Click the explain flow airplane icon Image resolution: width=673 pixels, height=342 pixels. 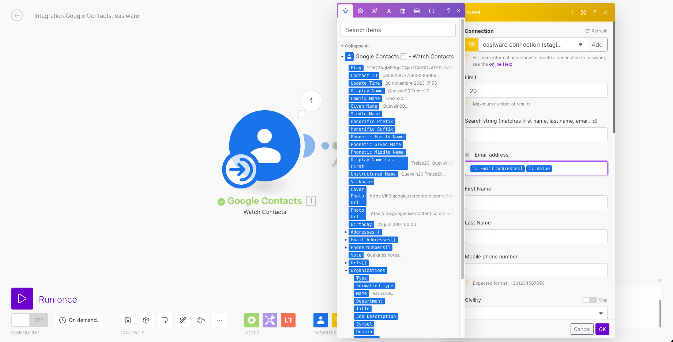(201, 320)
